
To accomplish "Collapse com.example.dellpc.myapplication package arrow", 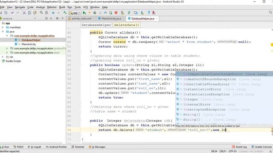I will pyautogui.click(x=7, y=36).
